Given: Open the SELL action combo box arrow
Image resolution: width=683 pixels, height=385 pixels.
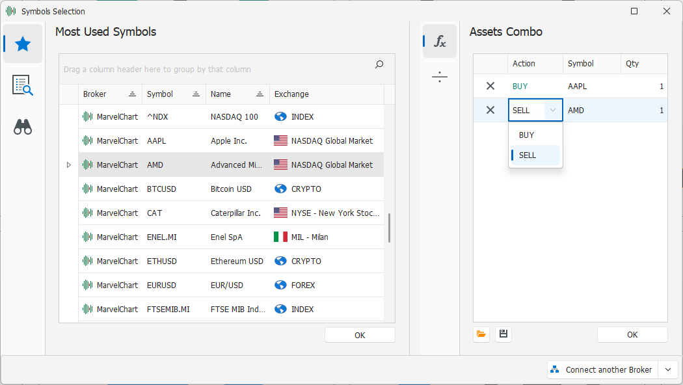Looking at the screenshot, I should tap(553, 110).
